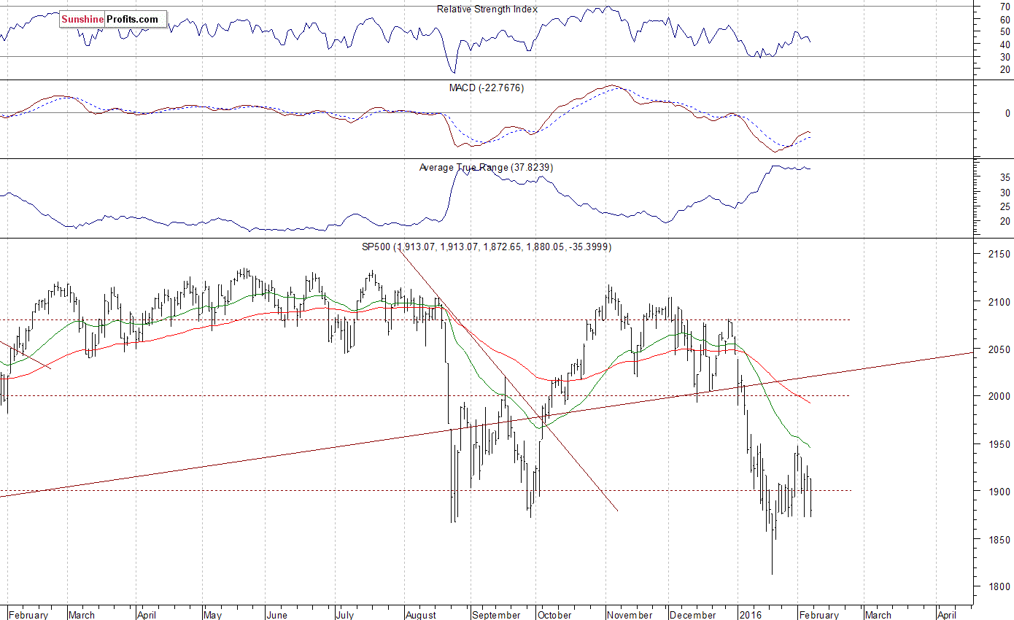Click the 2100 price axis value

[x=999, y=302]
